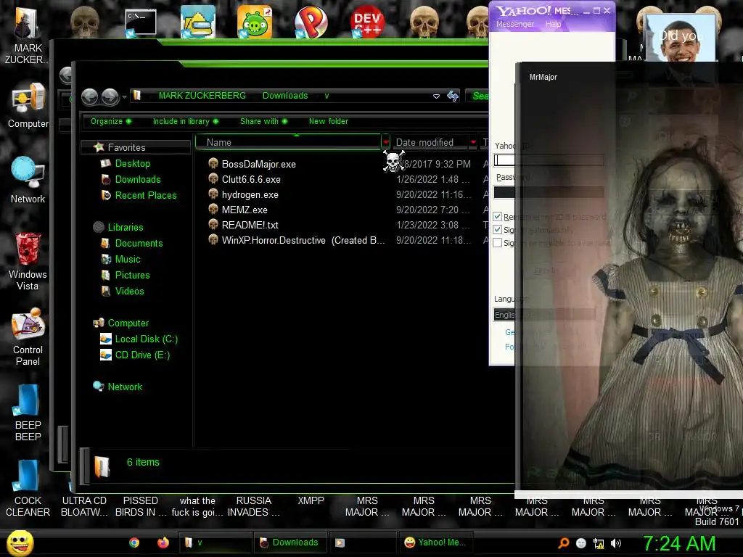Sort files by the Name column
The height and width of the screenshot is (557, 743).
click(x=288, y=142)
